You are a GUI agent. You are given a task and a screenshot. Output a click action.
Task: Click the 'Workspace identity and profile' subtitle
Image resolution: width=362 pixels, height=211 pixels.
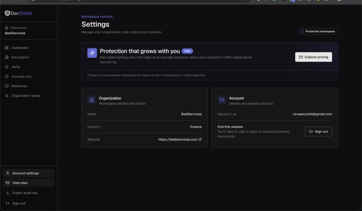122,104
